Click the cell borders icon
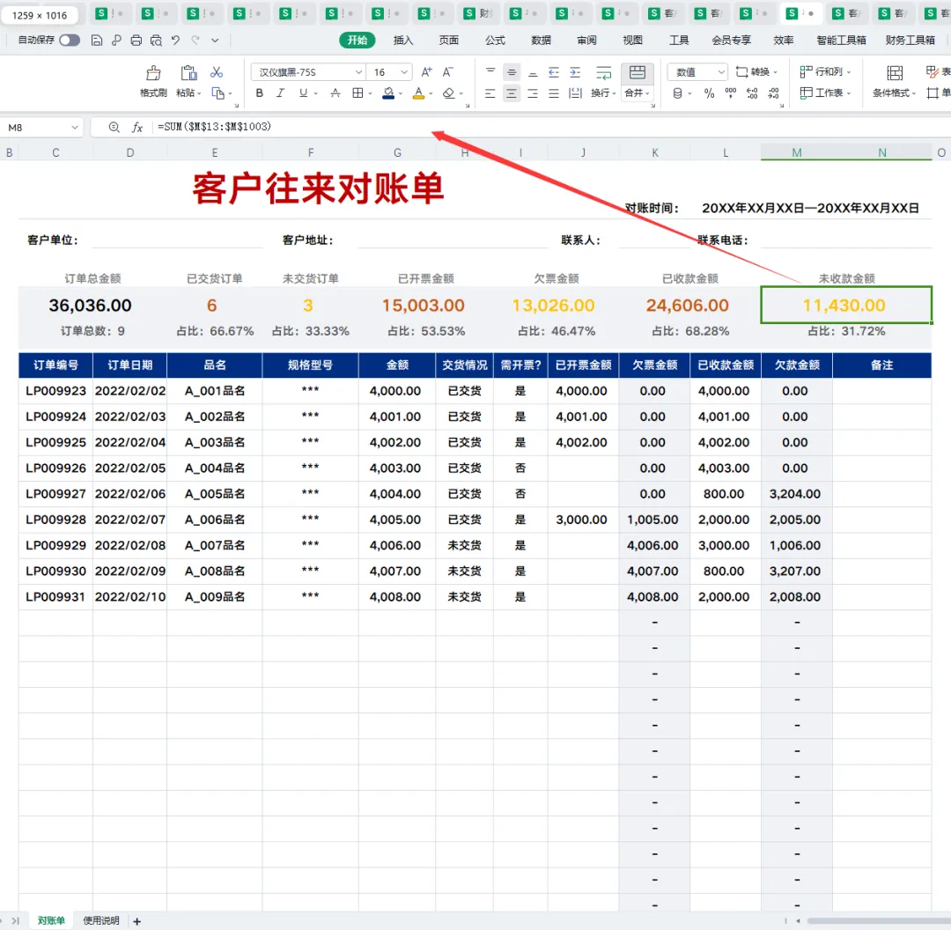 coord(358,92)
